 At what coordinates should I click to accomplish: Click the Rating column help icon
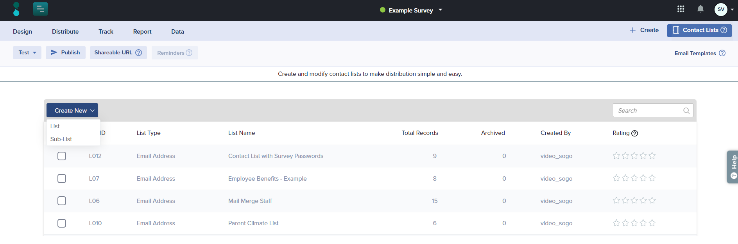pos(635,133)
